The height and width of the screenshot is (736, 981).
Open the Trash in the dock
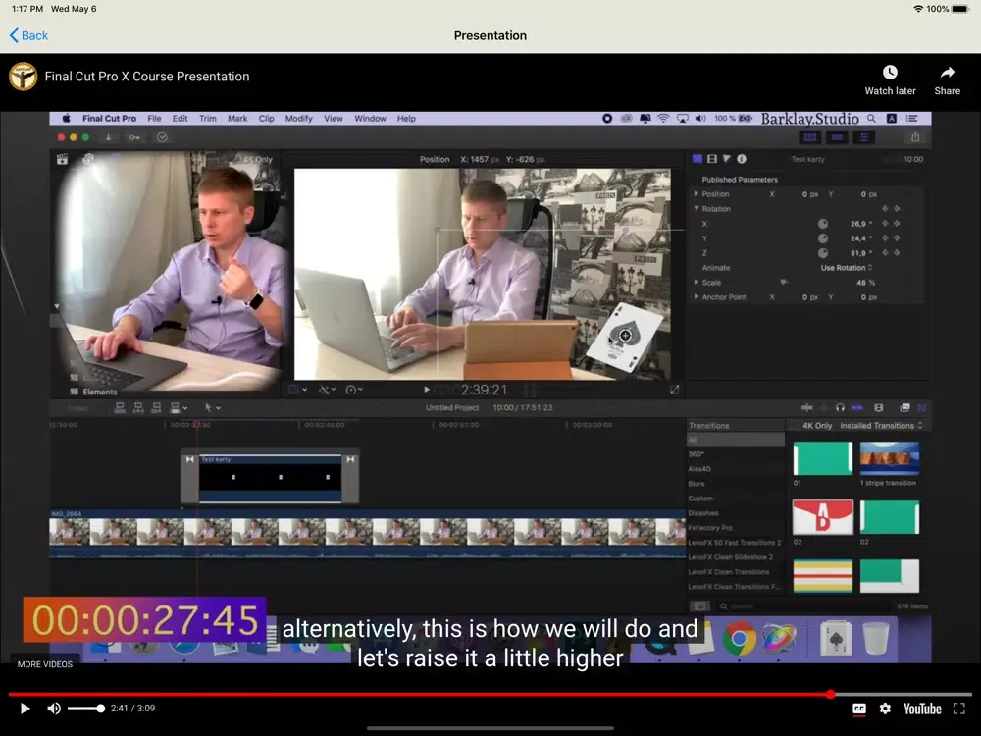[875, 639]
